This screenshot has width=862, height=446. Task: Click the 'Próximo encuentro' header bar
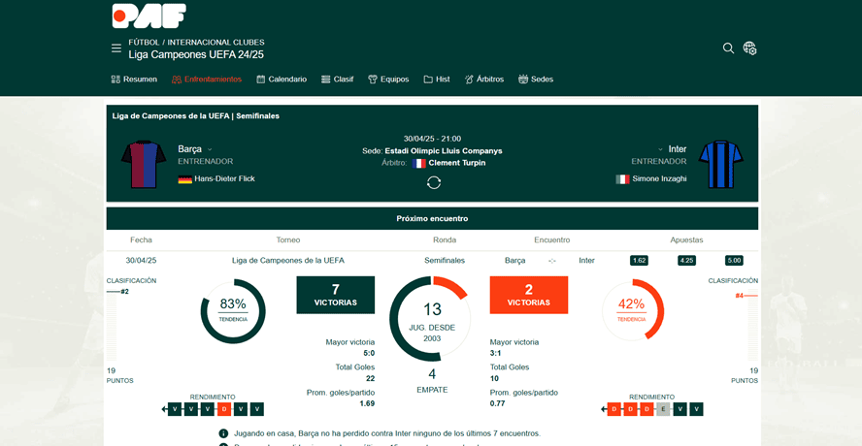(432, 218)
